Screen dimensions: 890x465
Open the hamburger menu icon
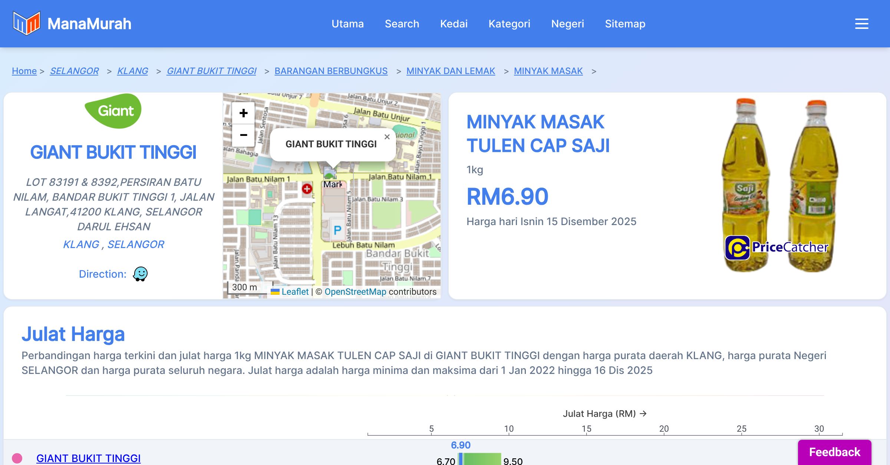(x=861, y=24)
